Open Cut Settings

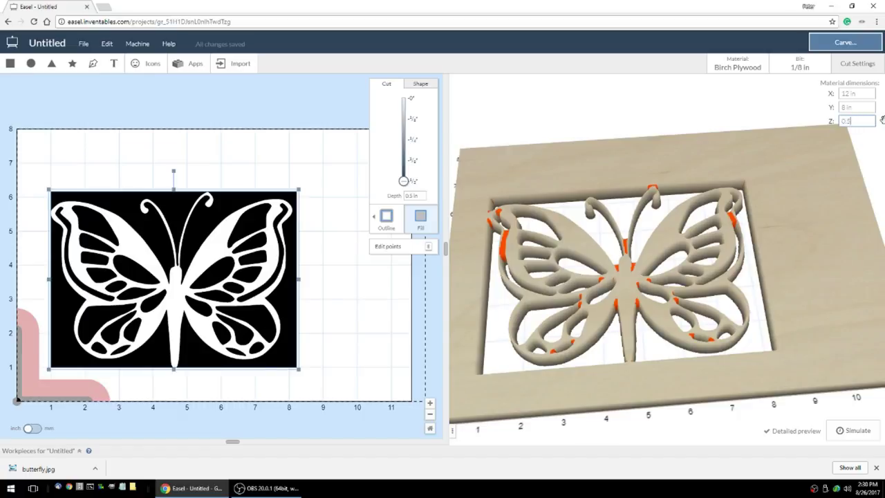click(857, 64)
